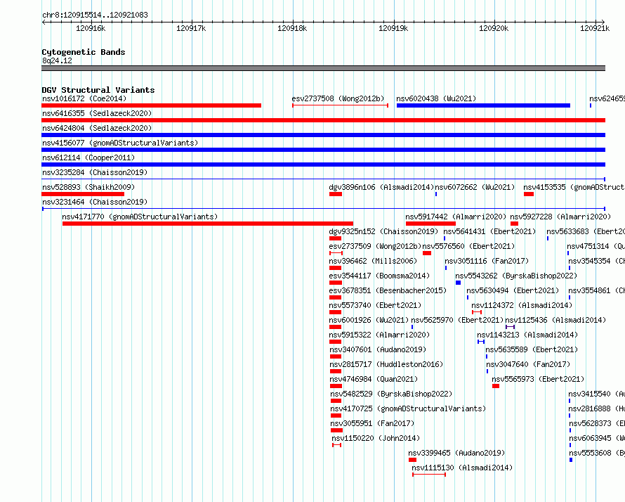Image resolution: width=625 pixels, height=502 pixels.
Task: Click nsv5633683 Ebert variant label
Action: [586, 231]
